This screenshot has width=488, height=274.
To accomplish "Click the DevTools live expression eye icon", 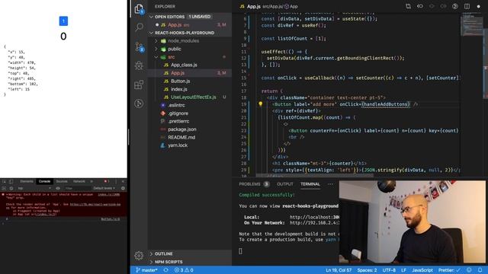I will pyautogui.click(x=58, y=188).
